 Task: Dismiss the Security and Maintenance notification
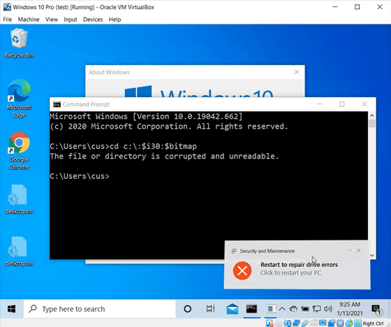[x=359, y=250]
